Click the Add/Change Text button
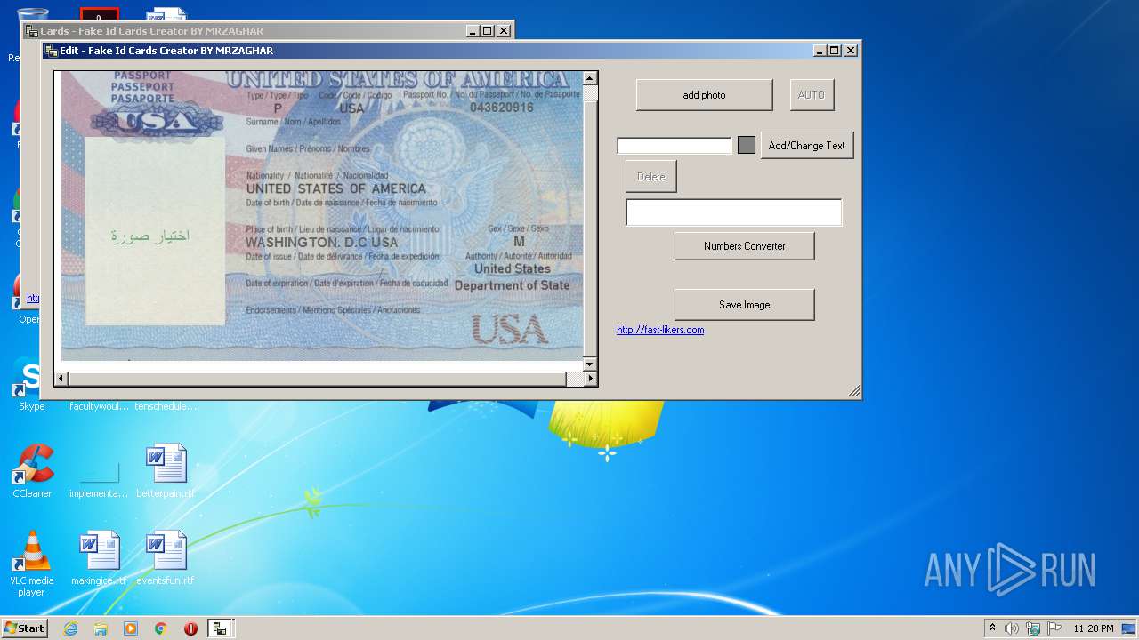This screenshot has width=1139, height=640. 806,146
